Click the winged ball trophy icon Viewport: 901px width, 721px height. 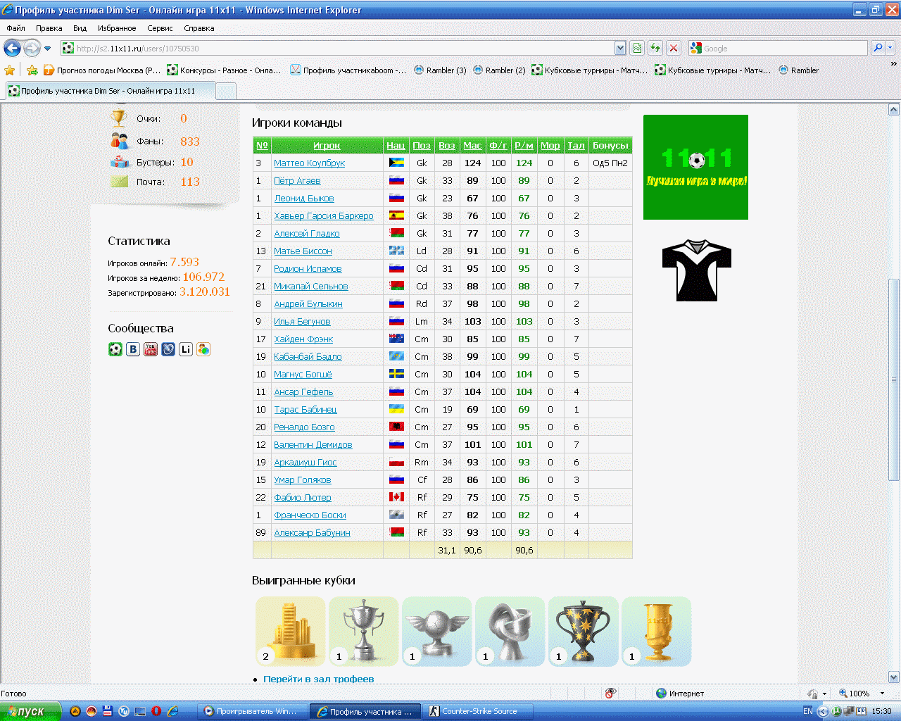point(437,632)
